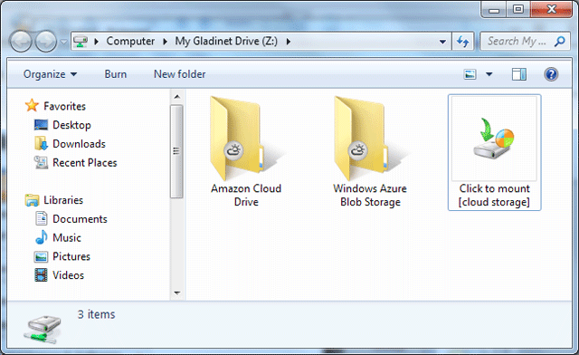Expand the chevron after Computer in path
579x355 pixels.
pos(165,42)
